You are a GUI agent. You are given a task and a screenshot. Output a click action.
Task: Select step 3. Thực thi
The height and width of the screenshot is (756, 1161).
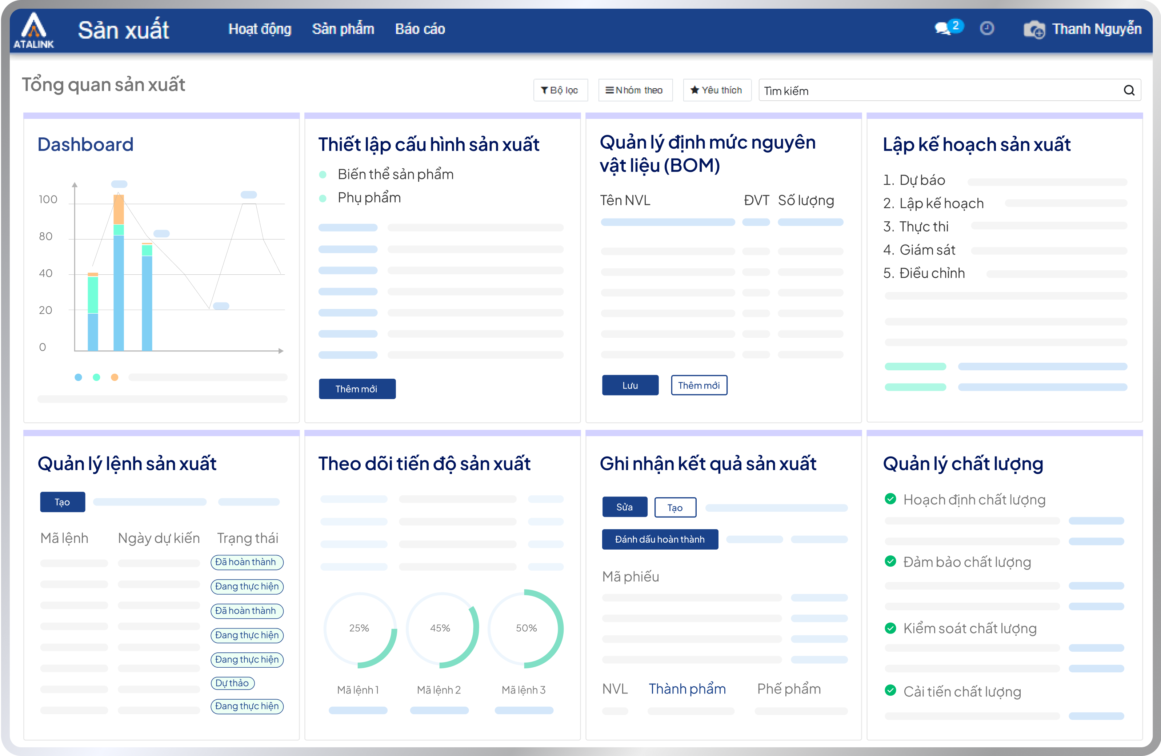(916, 226)
